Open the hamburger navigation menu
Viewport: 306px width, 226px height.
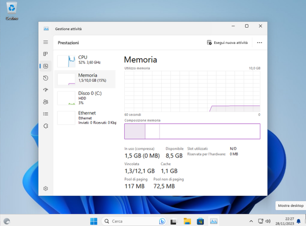pyautogui.click(x=46, y=42)
